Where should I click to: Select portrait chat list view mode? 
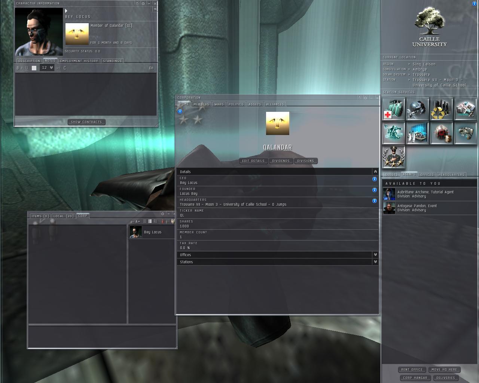[155, 221]
